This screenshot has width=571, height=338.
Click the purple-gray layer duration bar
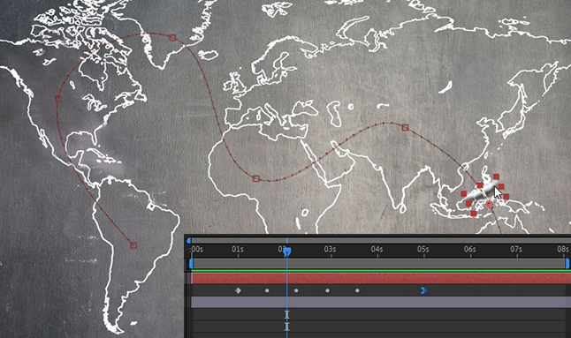click(381, 303)
